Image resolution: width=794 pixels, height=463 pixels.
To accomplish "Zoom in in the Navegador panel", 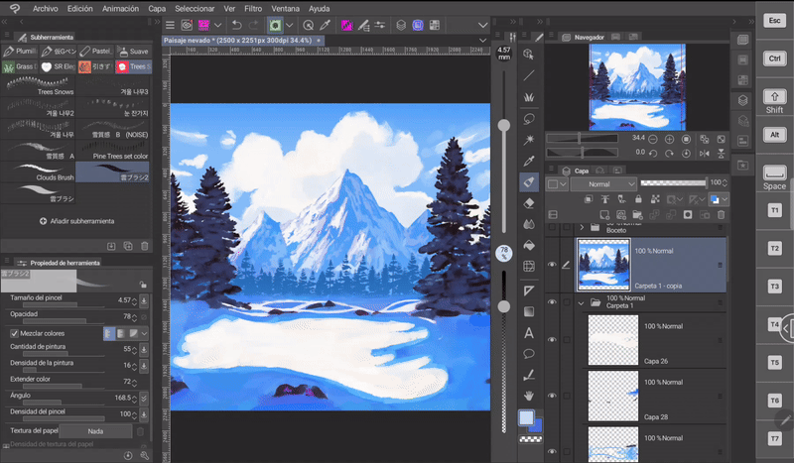I will point(669,139).
